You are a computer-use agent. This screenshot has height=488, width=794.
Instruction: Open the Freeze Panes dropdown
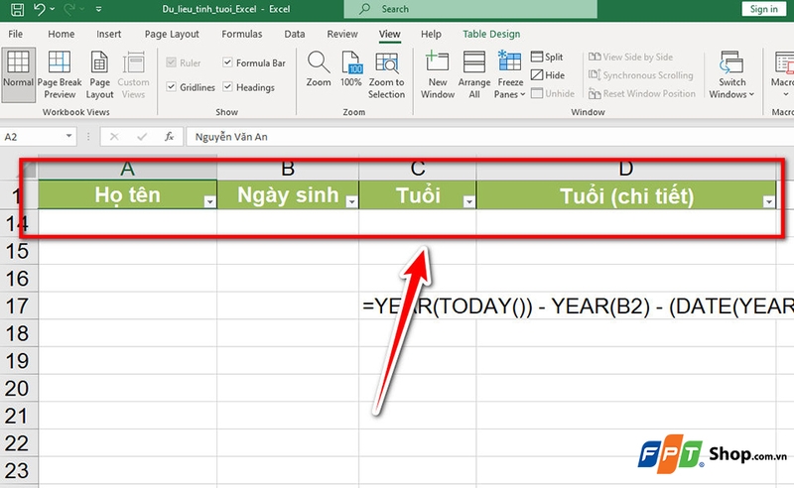(509, 74)
